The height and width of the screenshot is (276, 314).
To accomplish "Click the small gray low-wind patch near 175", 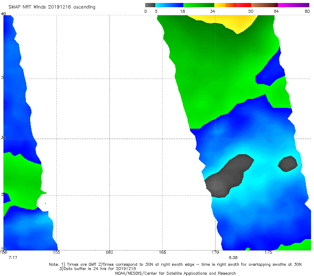I will [288, 164].
